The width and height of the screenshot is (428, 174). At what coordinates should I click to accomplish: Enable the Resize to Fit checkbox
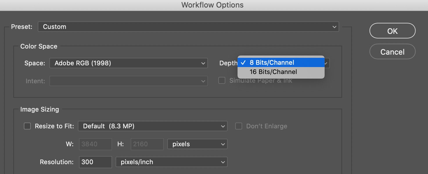[27, 126]
